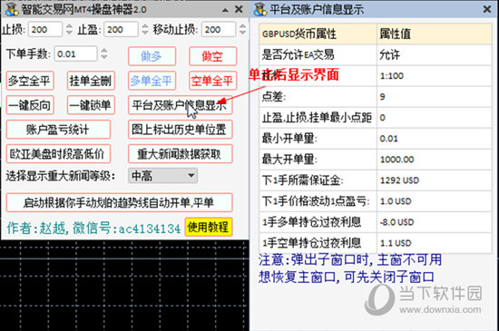Click the yellow 使用教程 tutorial button
The height and width of the screenshot is (331, 499).
tap(209, 227)
